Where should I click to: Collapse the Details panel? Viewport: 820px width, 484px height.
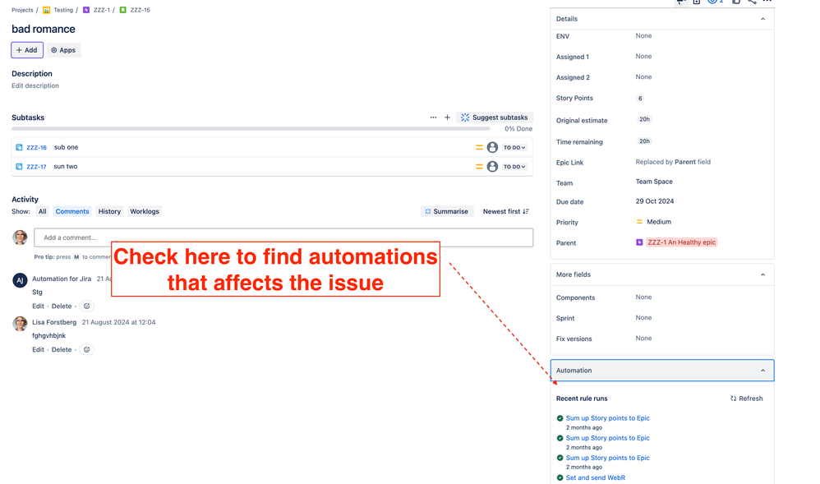point(762,19)
